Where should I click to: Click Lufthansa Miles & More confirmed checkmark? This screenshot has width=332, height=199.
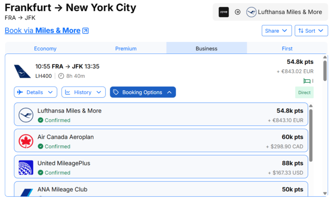tap(40, 120)
